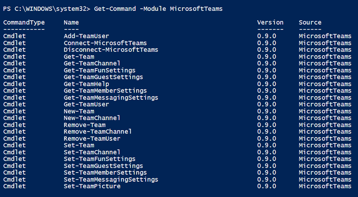Click the Get-TeamFunSettings entry
358x197 pixels.
(99, 70)
